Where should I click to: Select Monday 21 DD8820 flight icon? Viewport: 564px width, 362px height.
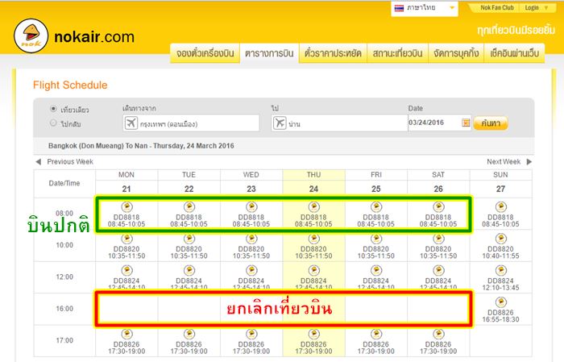pos(126,239)
